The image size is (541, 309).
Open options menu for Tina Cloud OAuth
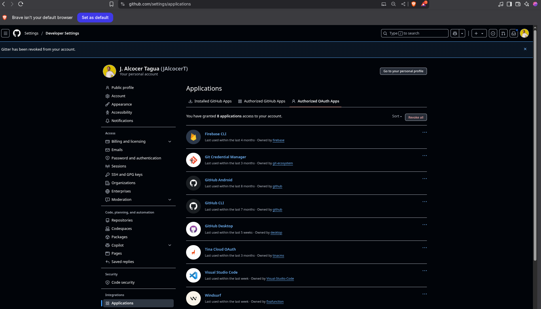click(425, 248)
